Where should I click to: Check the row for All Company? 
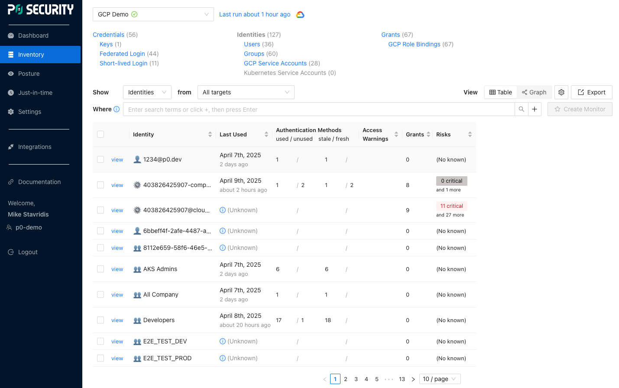click(100, 294)
